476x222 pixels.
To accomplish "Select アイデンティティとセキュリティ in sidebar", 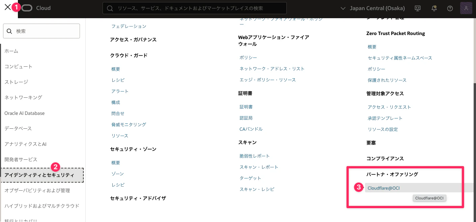I will [x=42, y=175].
